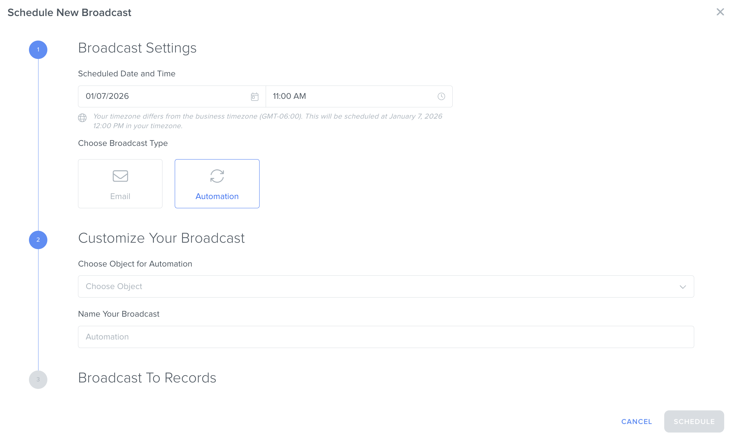Screen dimensions: 731x439
Task: Go to step 3 circle marker
Action: point(38,380)
